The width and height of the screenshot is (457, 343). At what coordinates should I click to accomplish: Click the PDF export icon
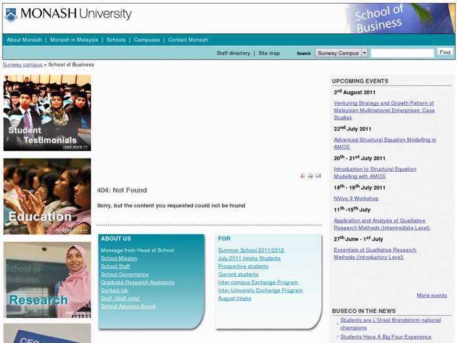(x=302, y=176)
